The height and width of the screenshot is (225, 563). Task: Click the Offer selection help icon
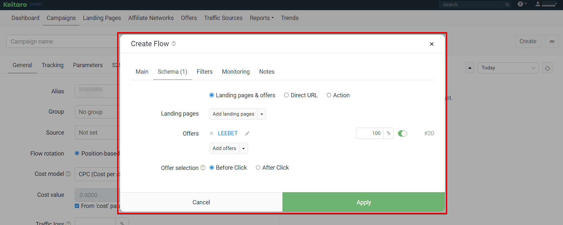pyautogui.click(x=203, y=168)
